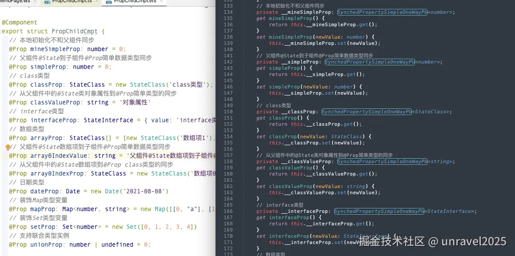The image size is (515, 256).
Task: Click the mapProp: Map<number, string> declaration
Action: [x=112, y=209]
